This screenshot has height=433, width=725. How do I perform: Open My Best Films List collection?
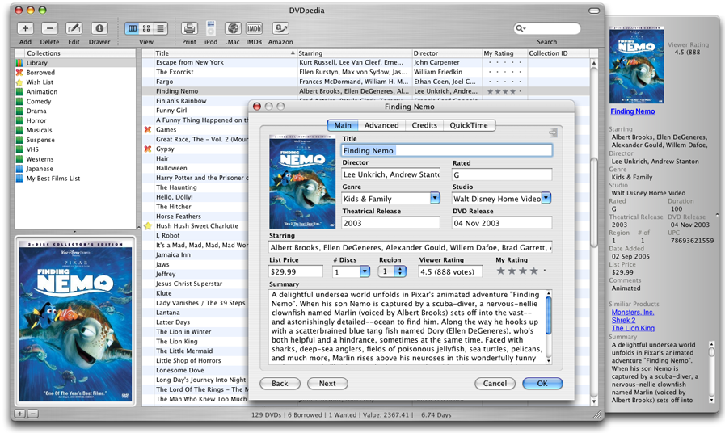(x=75, y=179)
